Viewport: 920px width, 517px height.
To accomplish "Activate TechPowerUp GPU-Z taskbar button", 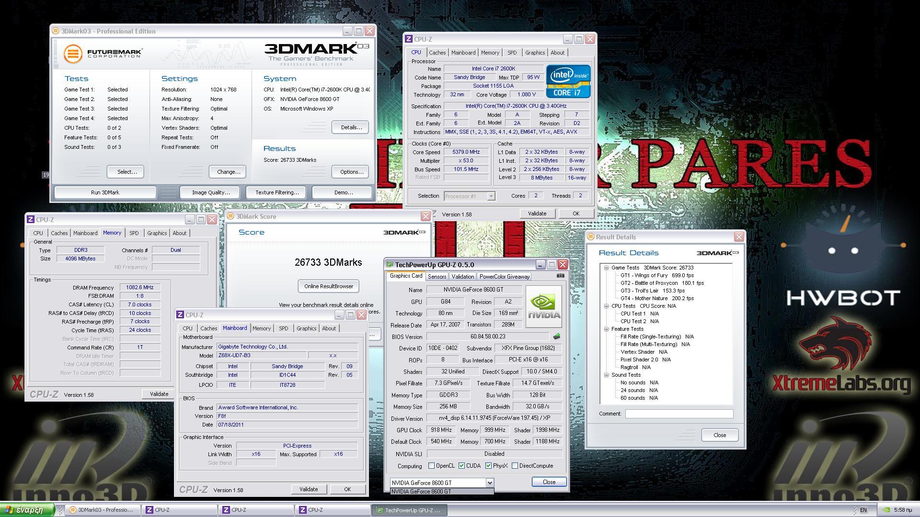I will [409, 510].
